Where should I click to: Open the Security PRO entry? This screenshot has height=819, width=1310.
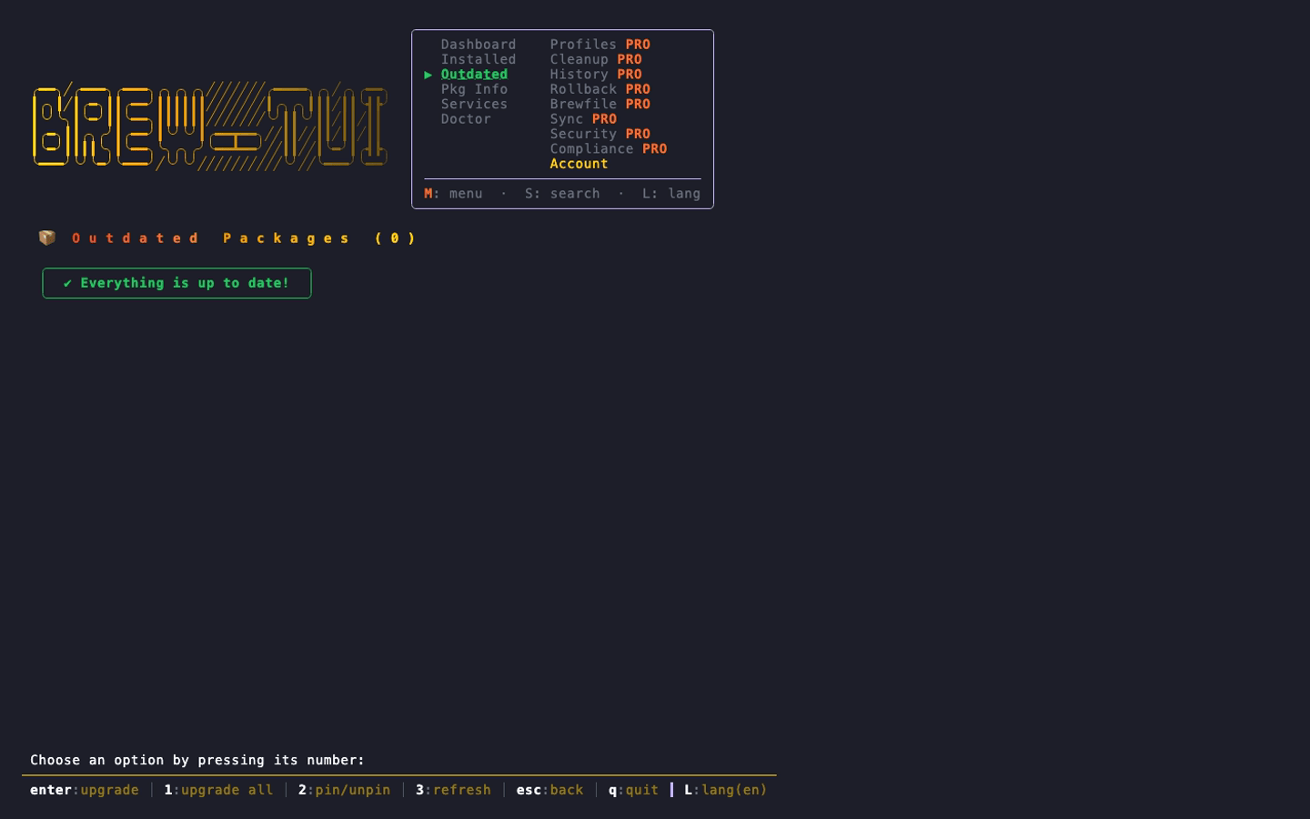pos(600,134)
